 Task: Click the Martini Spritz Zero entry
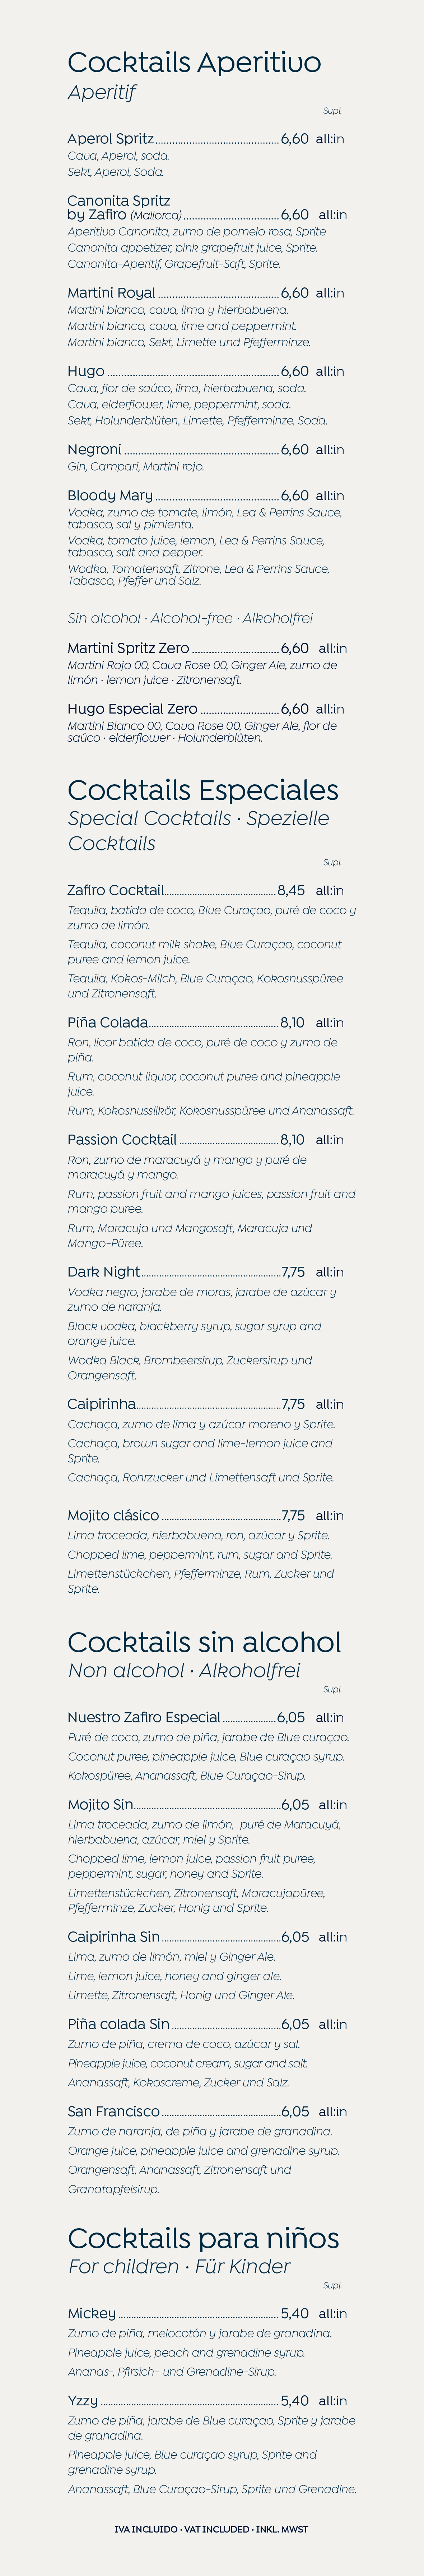coord(128,648)
